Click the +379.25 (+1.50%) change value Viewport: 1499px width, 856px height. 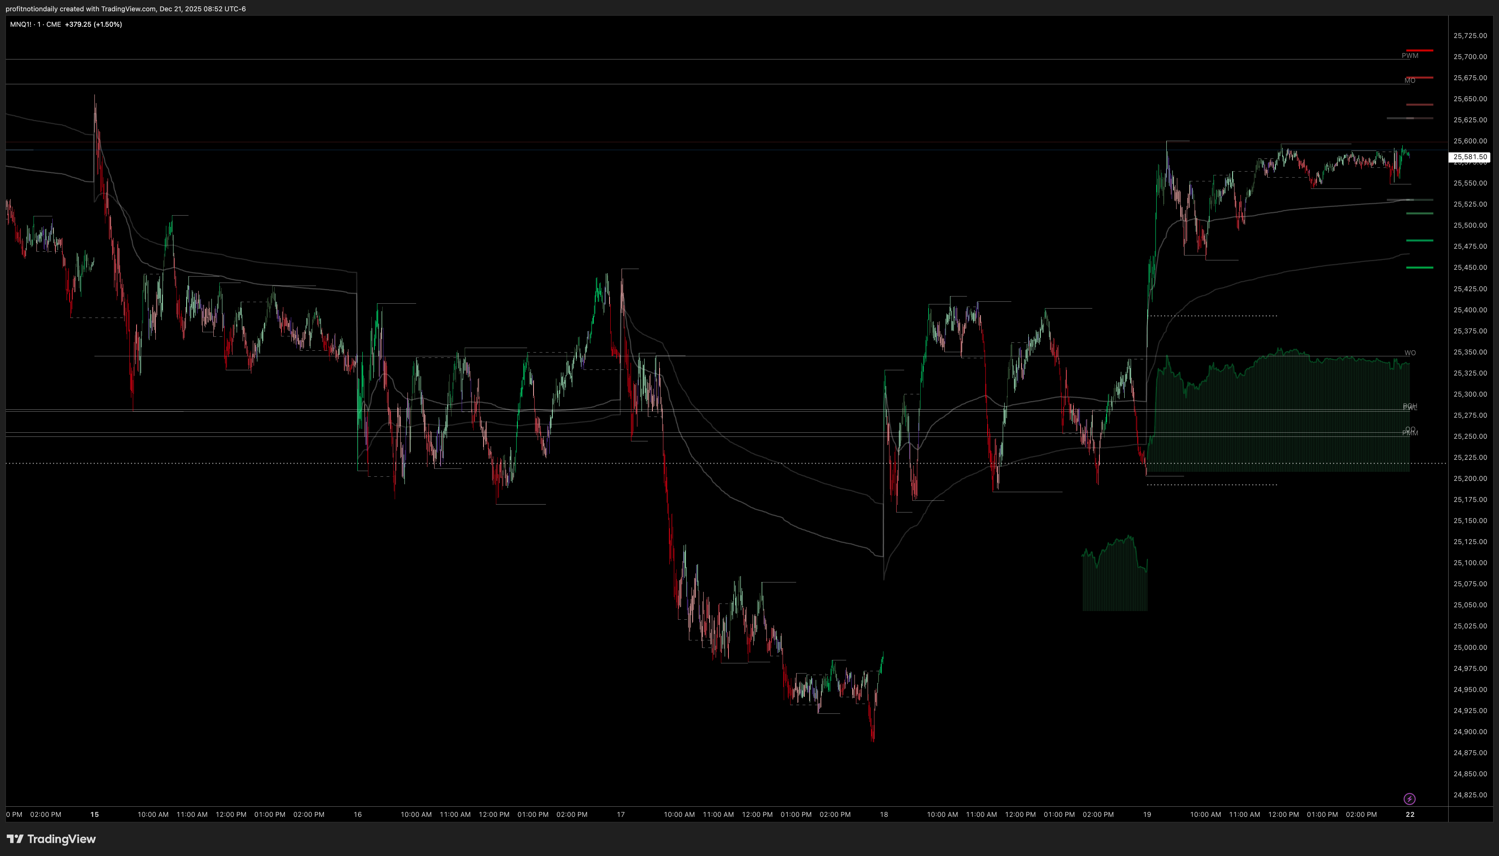(93, 24)
